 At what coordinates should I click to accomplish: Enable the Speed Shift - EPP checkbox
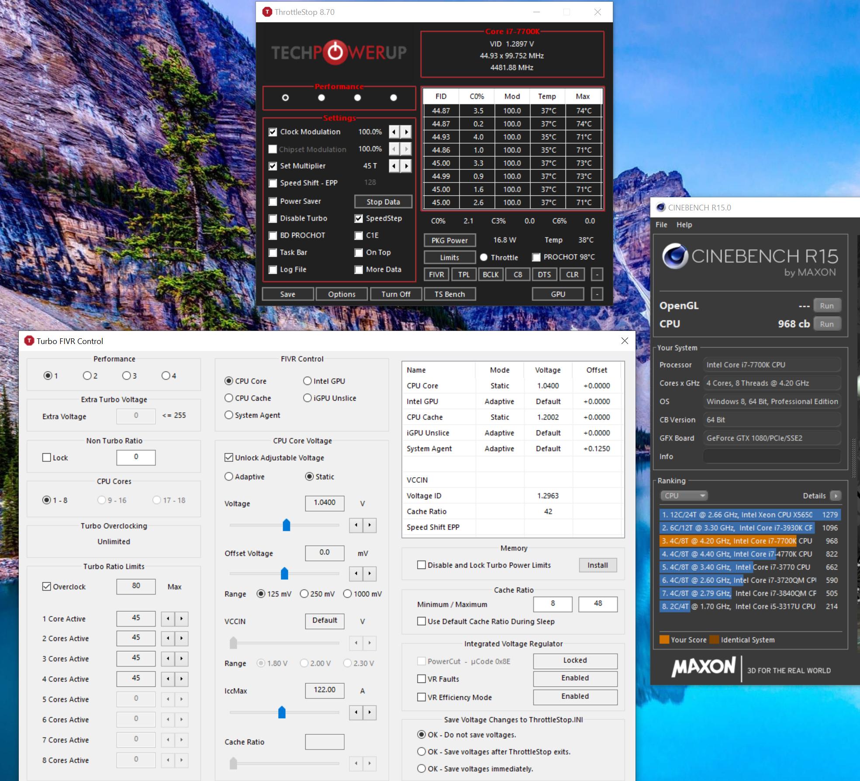273,183
